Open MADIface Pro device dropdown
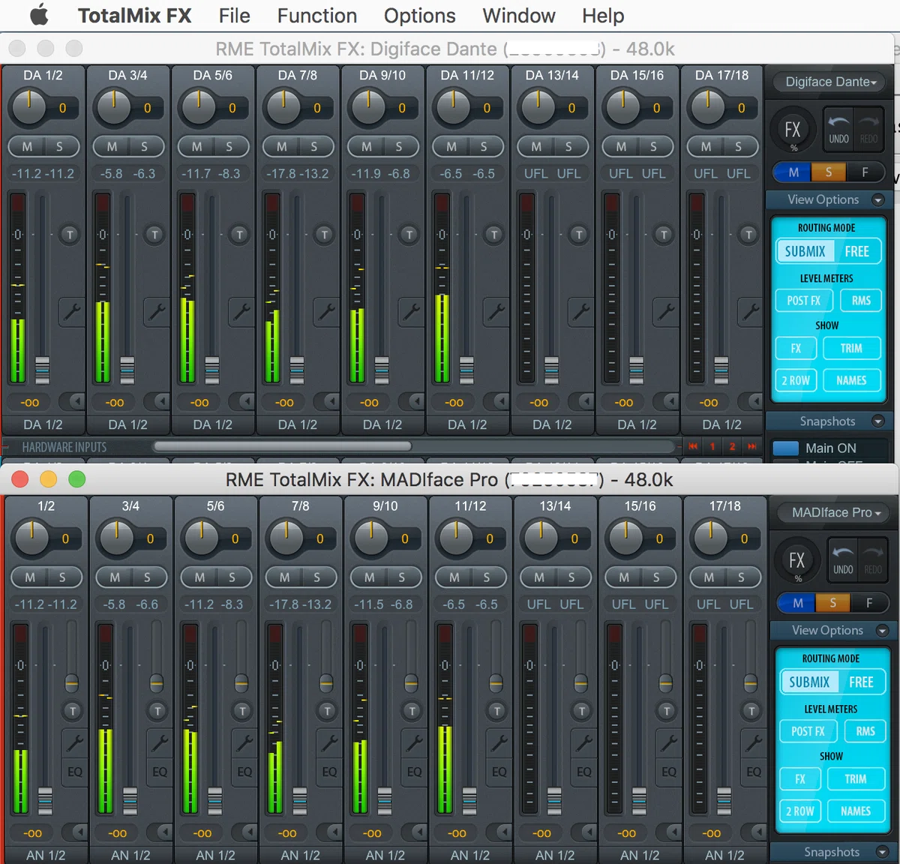 [x=835, y=512]
